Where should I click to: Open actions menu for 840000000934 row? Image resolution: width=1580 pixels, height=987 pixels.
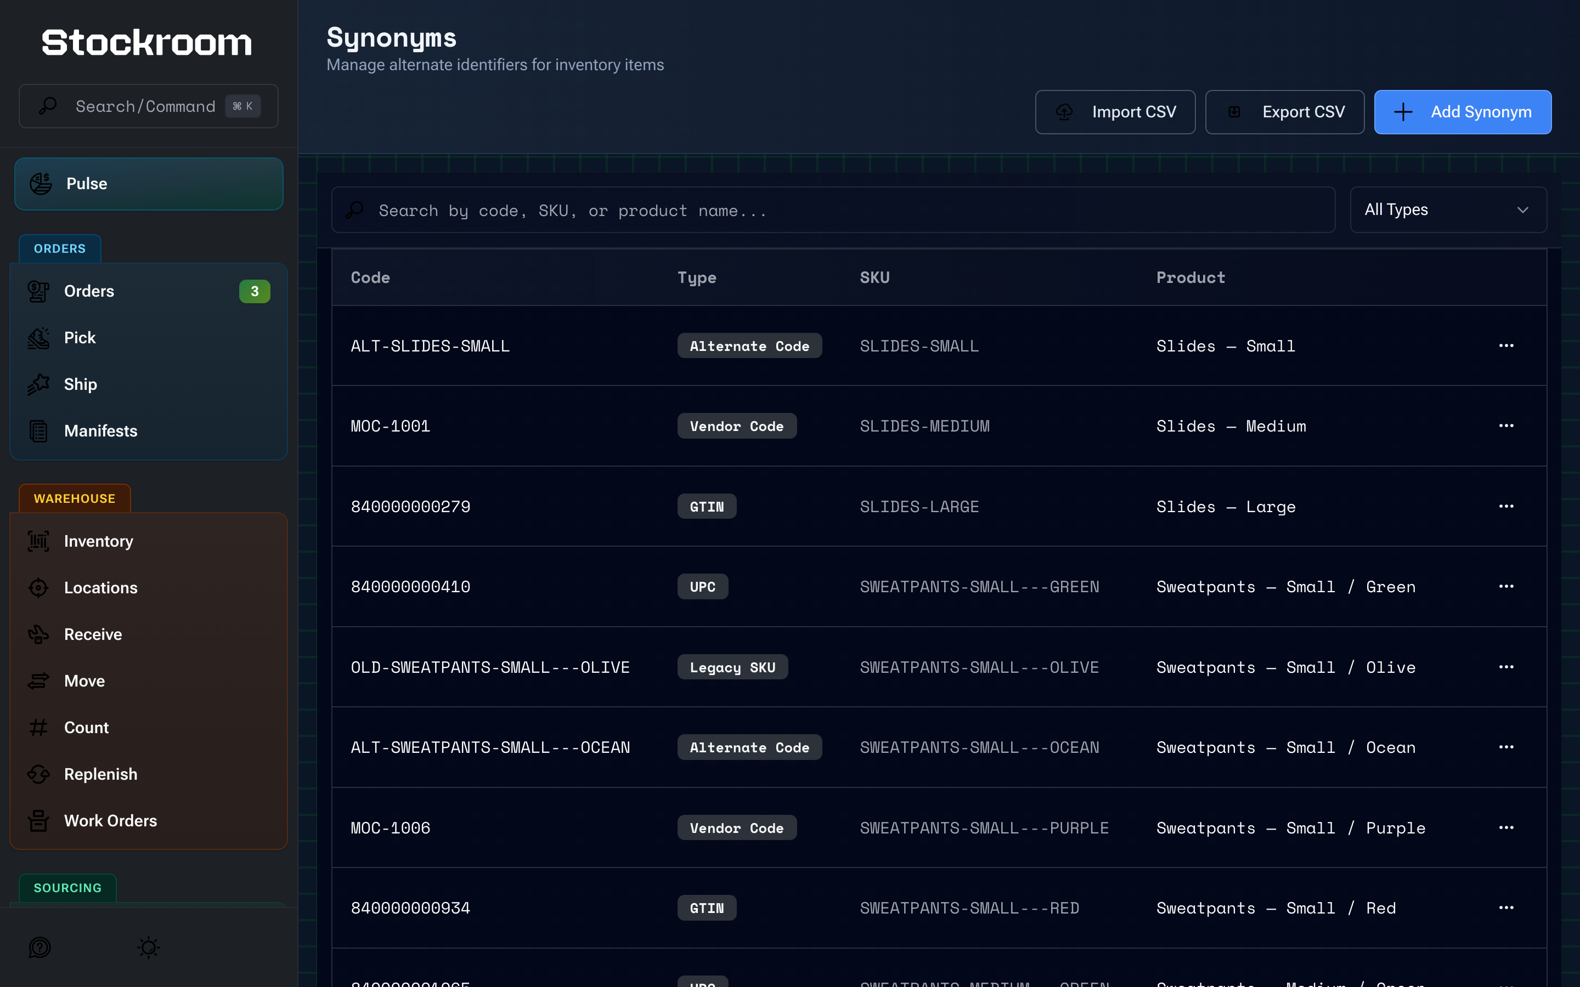[x=1505, y=907]
